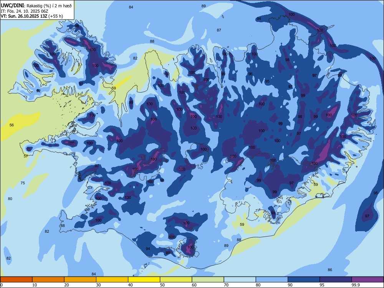Click the legend tick label '50'
The height and width of the screenshot is (288, 384).
pos(162,285)
